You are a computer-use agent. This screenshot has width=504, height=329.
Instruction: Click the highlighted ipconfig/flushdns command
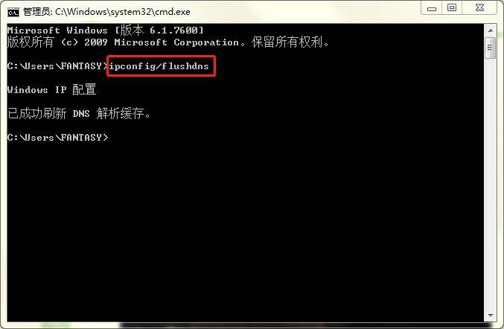click(x=159, y=66)
